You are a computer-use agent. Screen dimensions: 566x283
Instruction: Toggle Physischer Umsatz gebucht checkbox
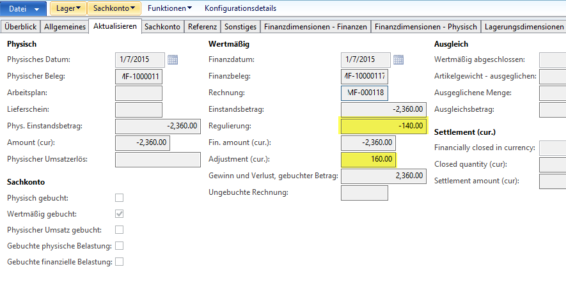click(x=119, y=230)
